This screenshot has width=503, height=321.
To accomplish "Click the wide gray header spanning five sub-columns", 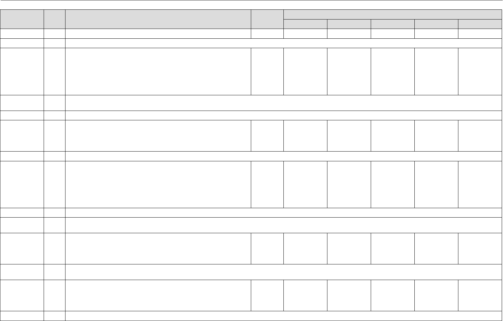I will [393, 14].
